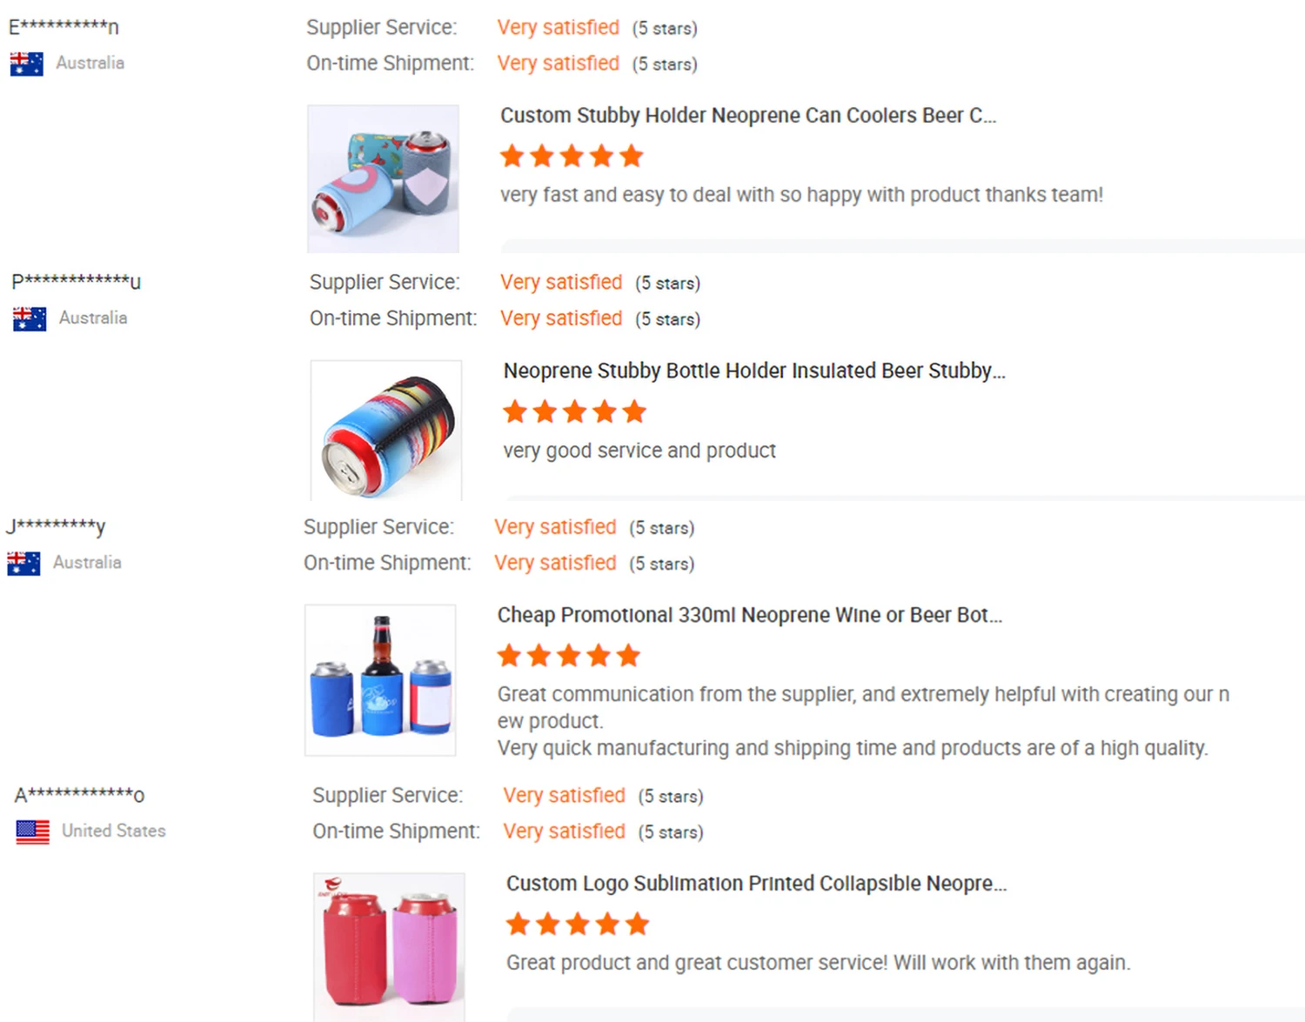
Task: Click the Australia flag beside reviewer E***n
Action: 27,63
